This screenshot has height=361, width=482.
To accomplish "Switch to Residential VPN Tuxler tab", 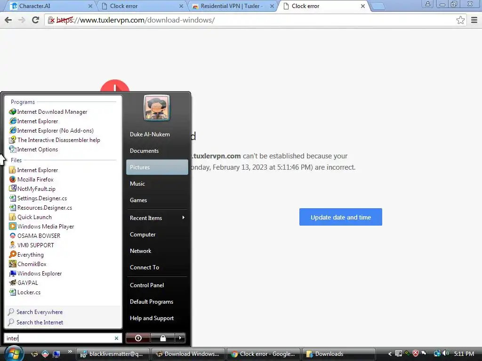I will 233,6.
